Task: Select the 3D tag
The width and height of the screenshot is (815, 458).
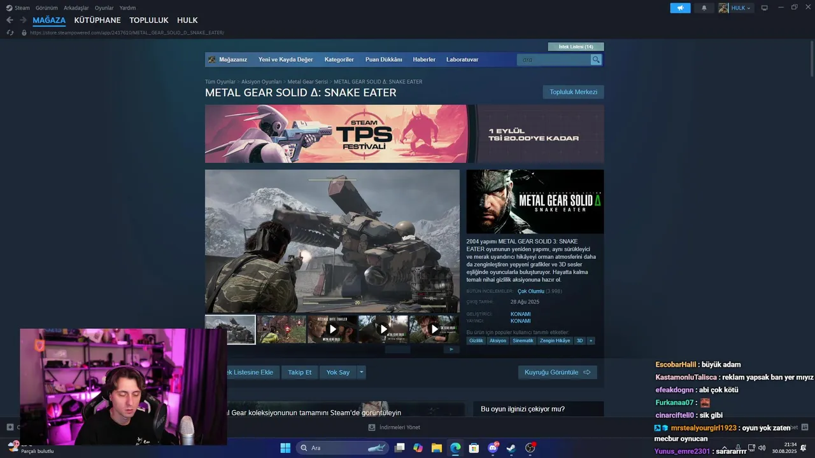Action: pyautogui.click(x=579, y=341)
